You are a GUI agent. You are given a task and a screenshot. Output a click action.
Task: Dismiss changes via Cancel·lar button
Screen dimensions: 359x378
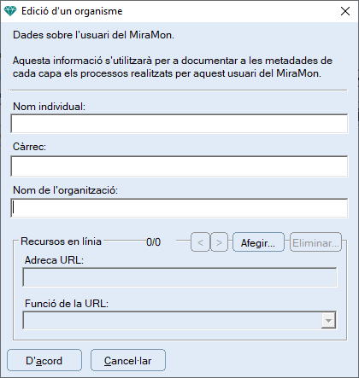[x=128, y=360]
